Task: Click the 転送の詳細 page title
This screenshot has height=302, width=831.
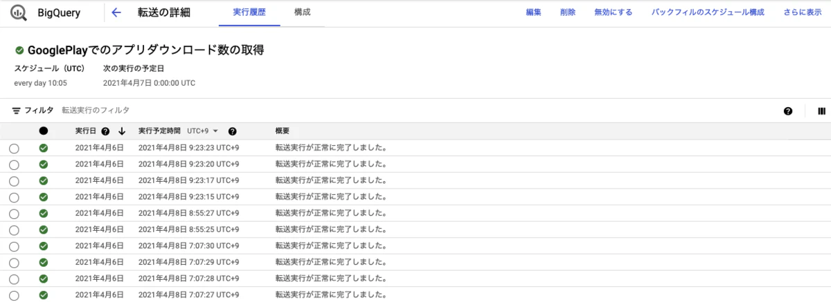Action: click(x=164, y=12)
